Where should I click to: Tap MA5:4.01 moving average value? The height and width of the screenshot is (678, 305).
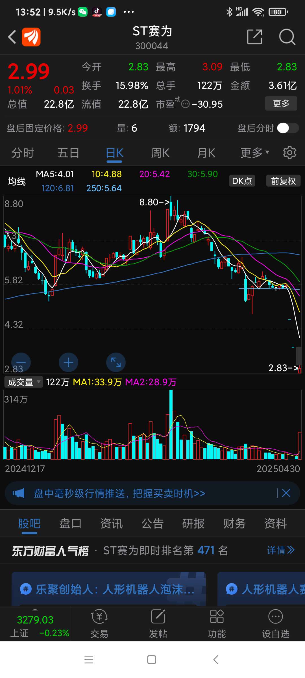click(55, 174)
